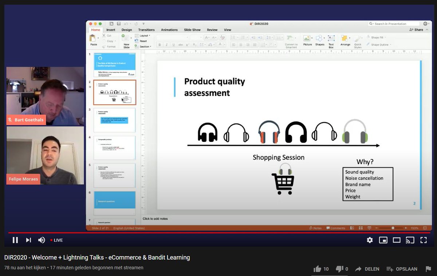Open YouTube player settings gear
The height and width of the screenshot is (276, 437).
pos(370,240)
